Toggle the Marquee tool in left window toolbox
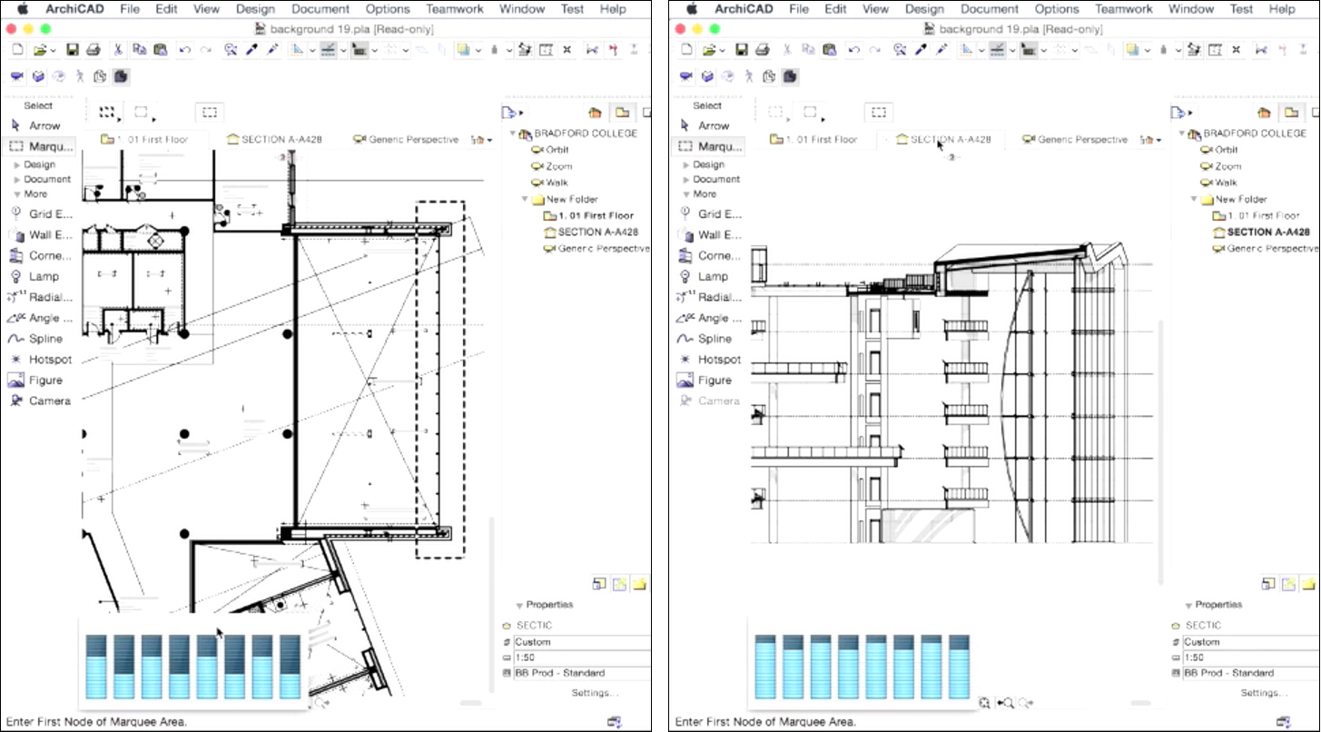The width and height of the screenshot is (1321, 732). [38, 146]
